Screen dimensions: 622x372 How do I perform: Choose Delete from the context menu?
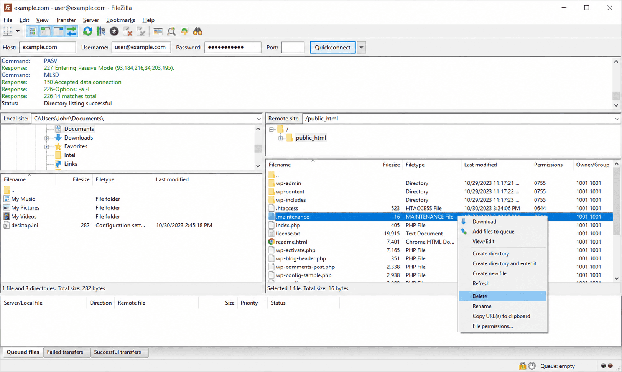pyautogui.click(x=502, y=296)
